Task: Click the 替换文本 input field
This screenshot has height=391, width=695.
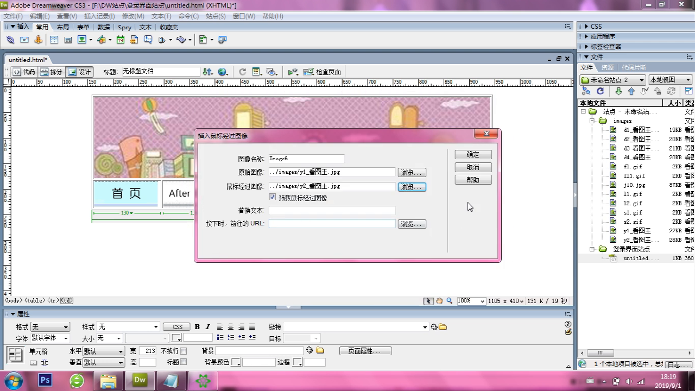Action: click(332, 210)
